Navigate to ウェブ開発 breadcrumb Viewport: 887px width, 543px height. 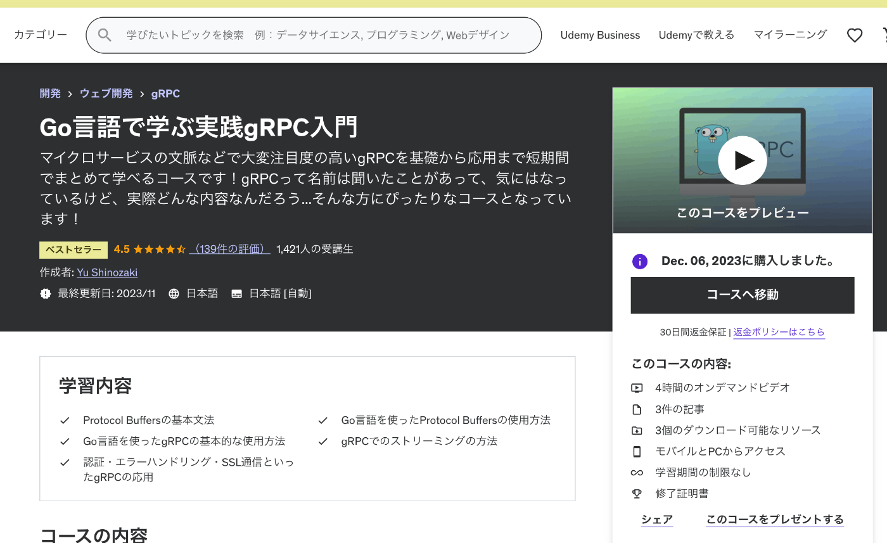coord(106,93)
